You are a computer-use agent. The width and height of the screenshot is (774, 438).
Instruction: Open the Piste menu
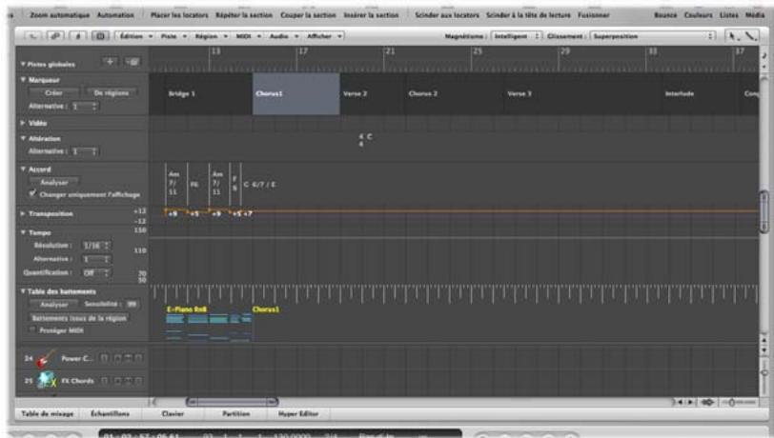173,36
